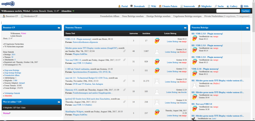Open the Gallery menu link
This screenshot has height=121, width=255.
(x=234, y=6)
